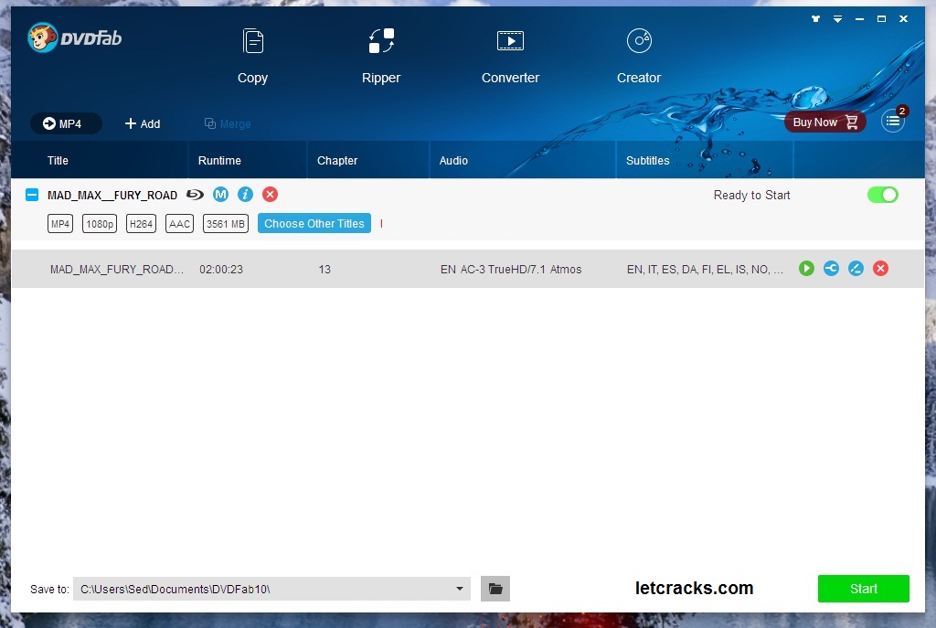This screenshot has height=628, width=936.
Task: Close the DVDFab window
Action: 903,19
